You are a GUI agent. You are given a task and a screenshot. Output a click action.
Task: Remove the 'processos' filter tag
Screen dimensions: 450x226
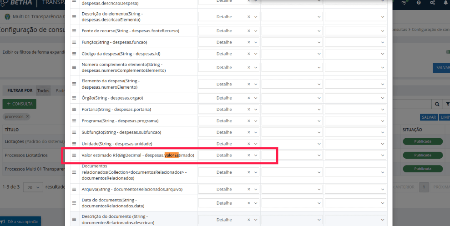coord(27,116)
